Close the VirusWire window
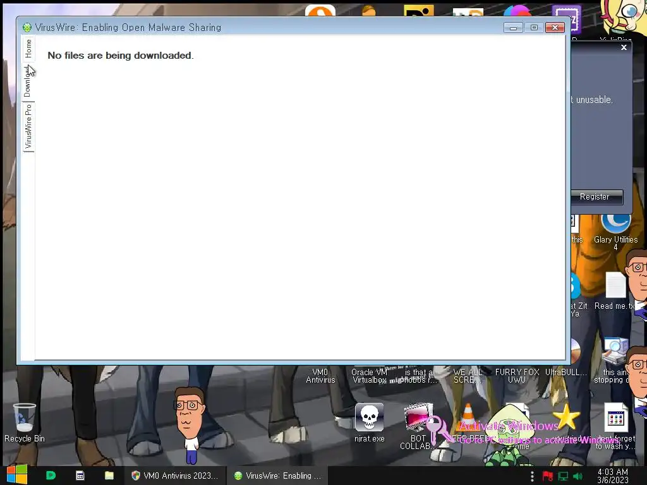Image resolution: width=647 pixels, height=485 pixels. [x=555, y=28]
